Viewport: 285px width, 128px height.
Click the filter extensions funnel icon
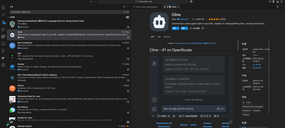(x=128, y=12)
